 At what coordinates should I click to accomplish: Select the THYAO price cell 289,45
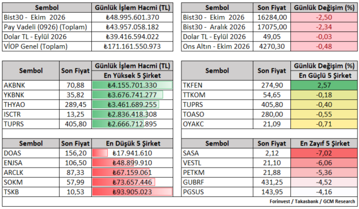pos(76,105)
